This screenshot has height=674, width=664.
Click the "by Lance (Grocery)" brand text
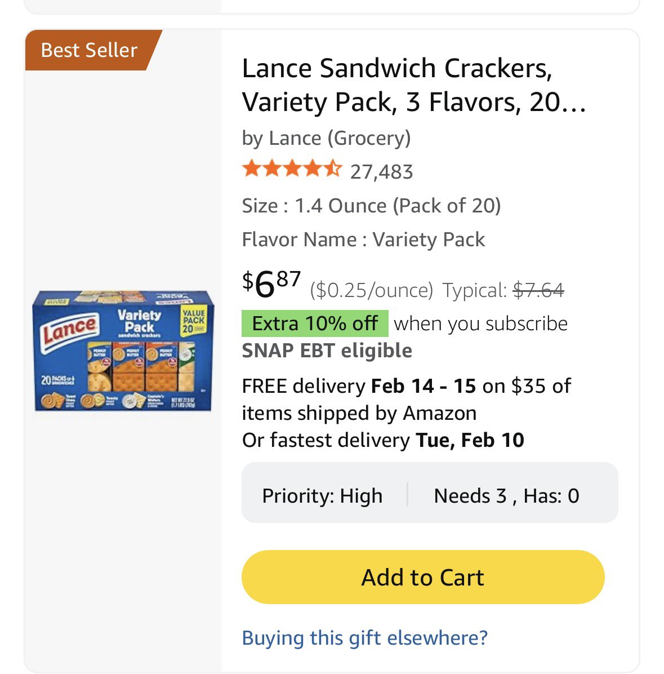326,138
